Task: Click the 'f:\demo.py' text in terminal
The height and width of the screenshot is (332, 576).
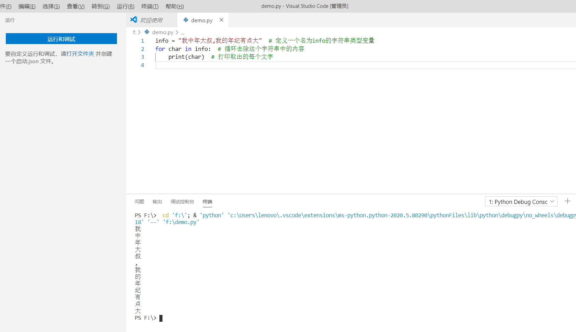Action: [x=181, y=222]
